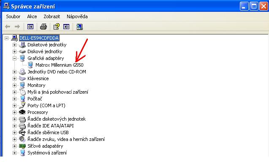Select Řadiče zvuku, videa a herních zařízení
Screen dimensions: 269x162
pos(66,139)
